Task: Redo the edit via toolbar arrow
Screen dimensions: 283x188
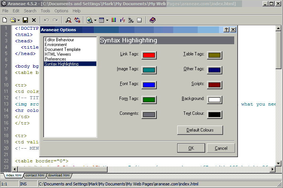Action: click(55, 20)
